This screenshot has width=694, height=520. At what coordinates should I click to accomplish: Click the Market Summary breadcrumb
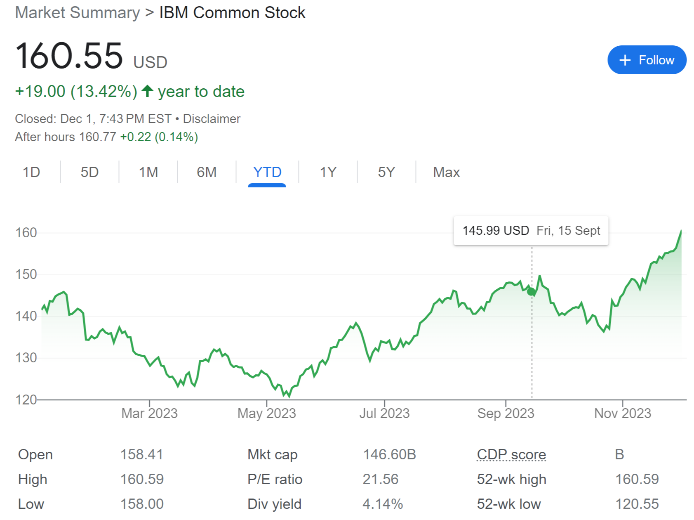pos(78,13)
